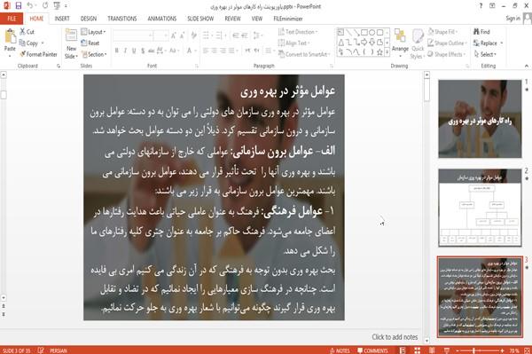Click the Save icon in quick access toolbar

coord(19,6)
